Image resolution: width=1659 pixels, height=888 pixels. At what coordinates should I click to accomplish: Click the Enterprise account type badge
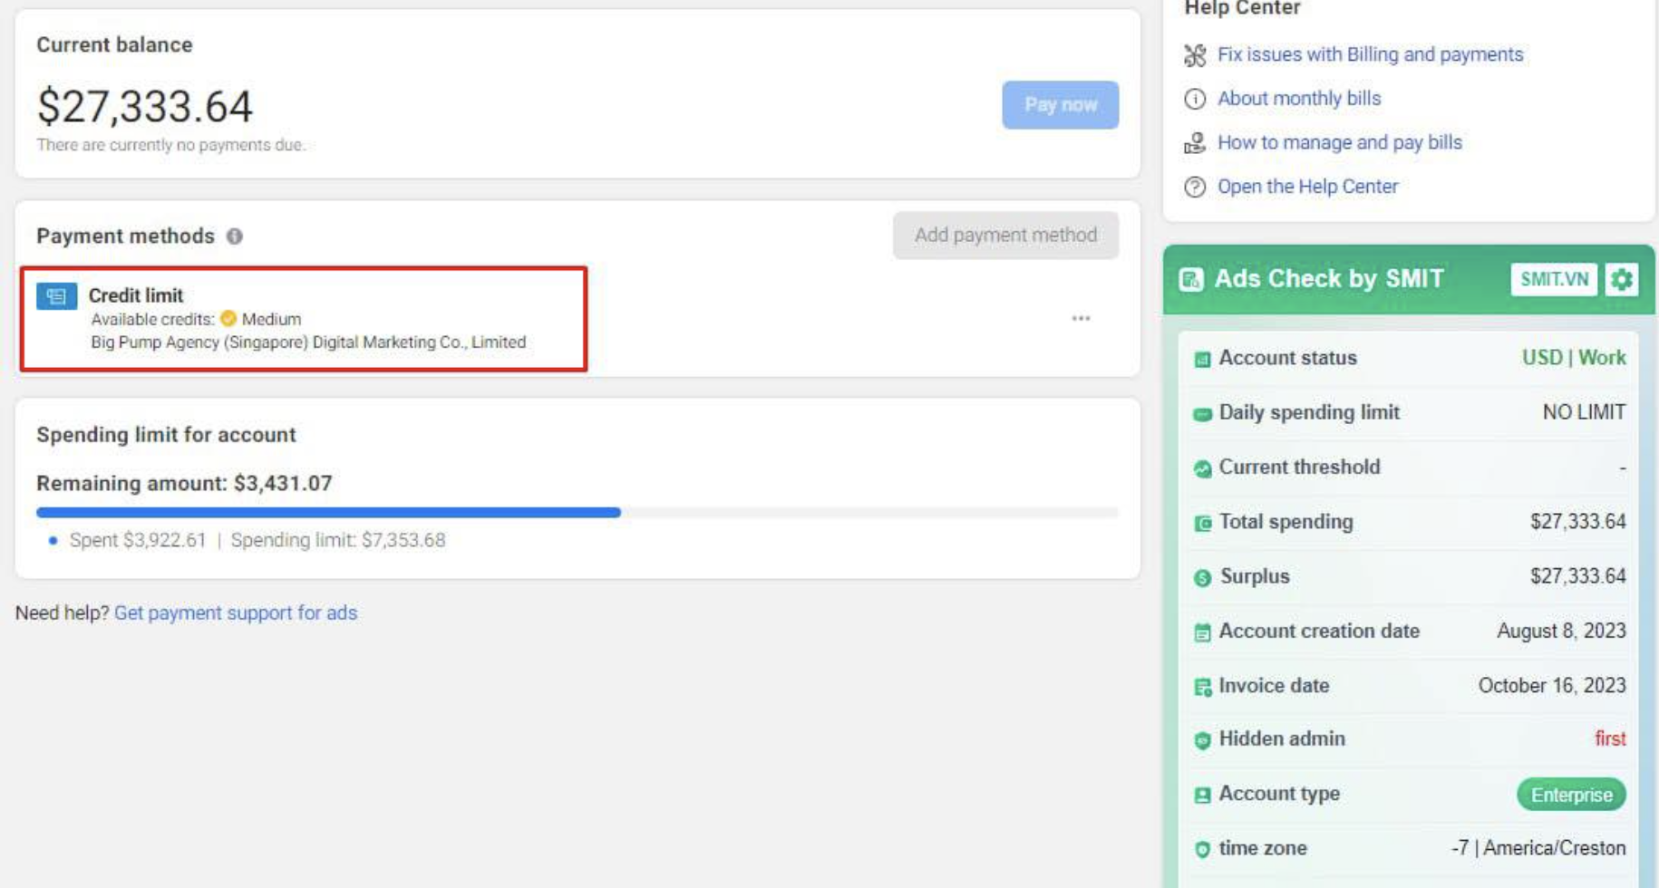tap(1571, 795)
